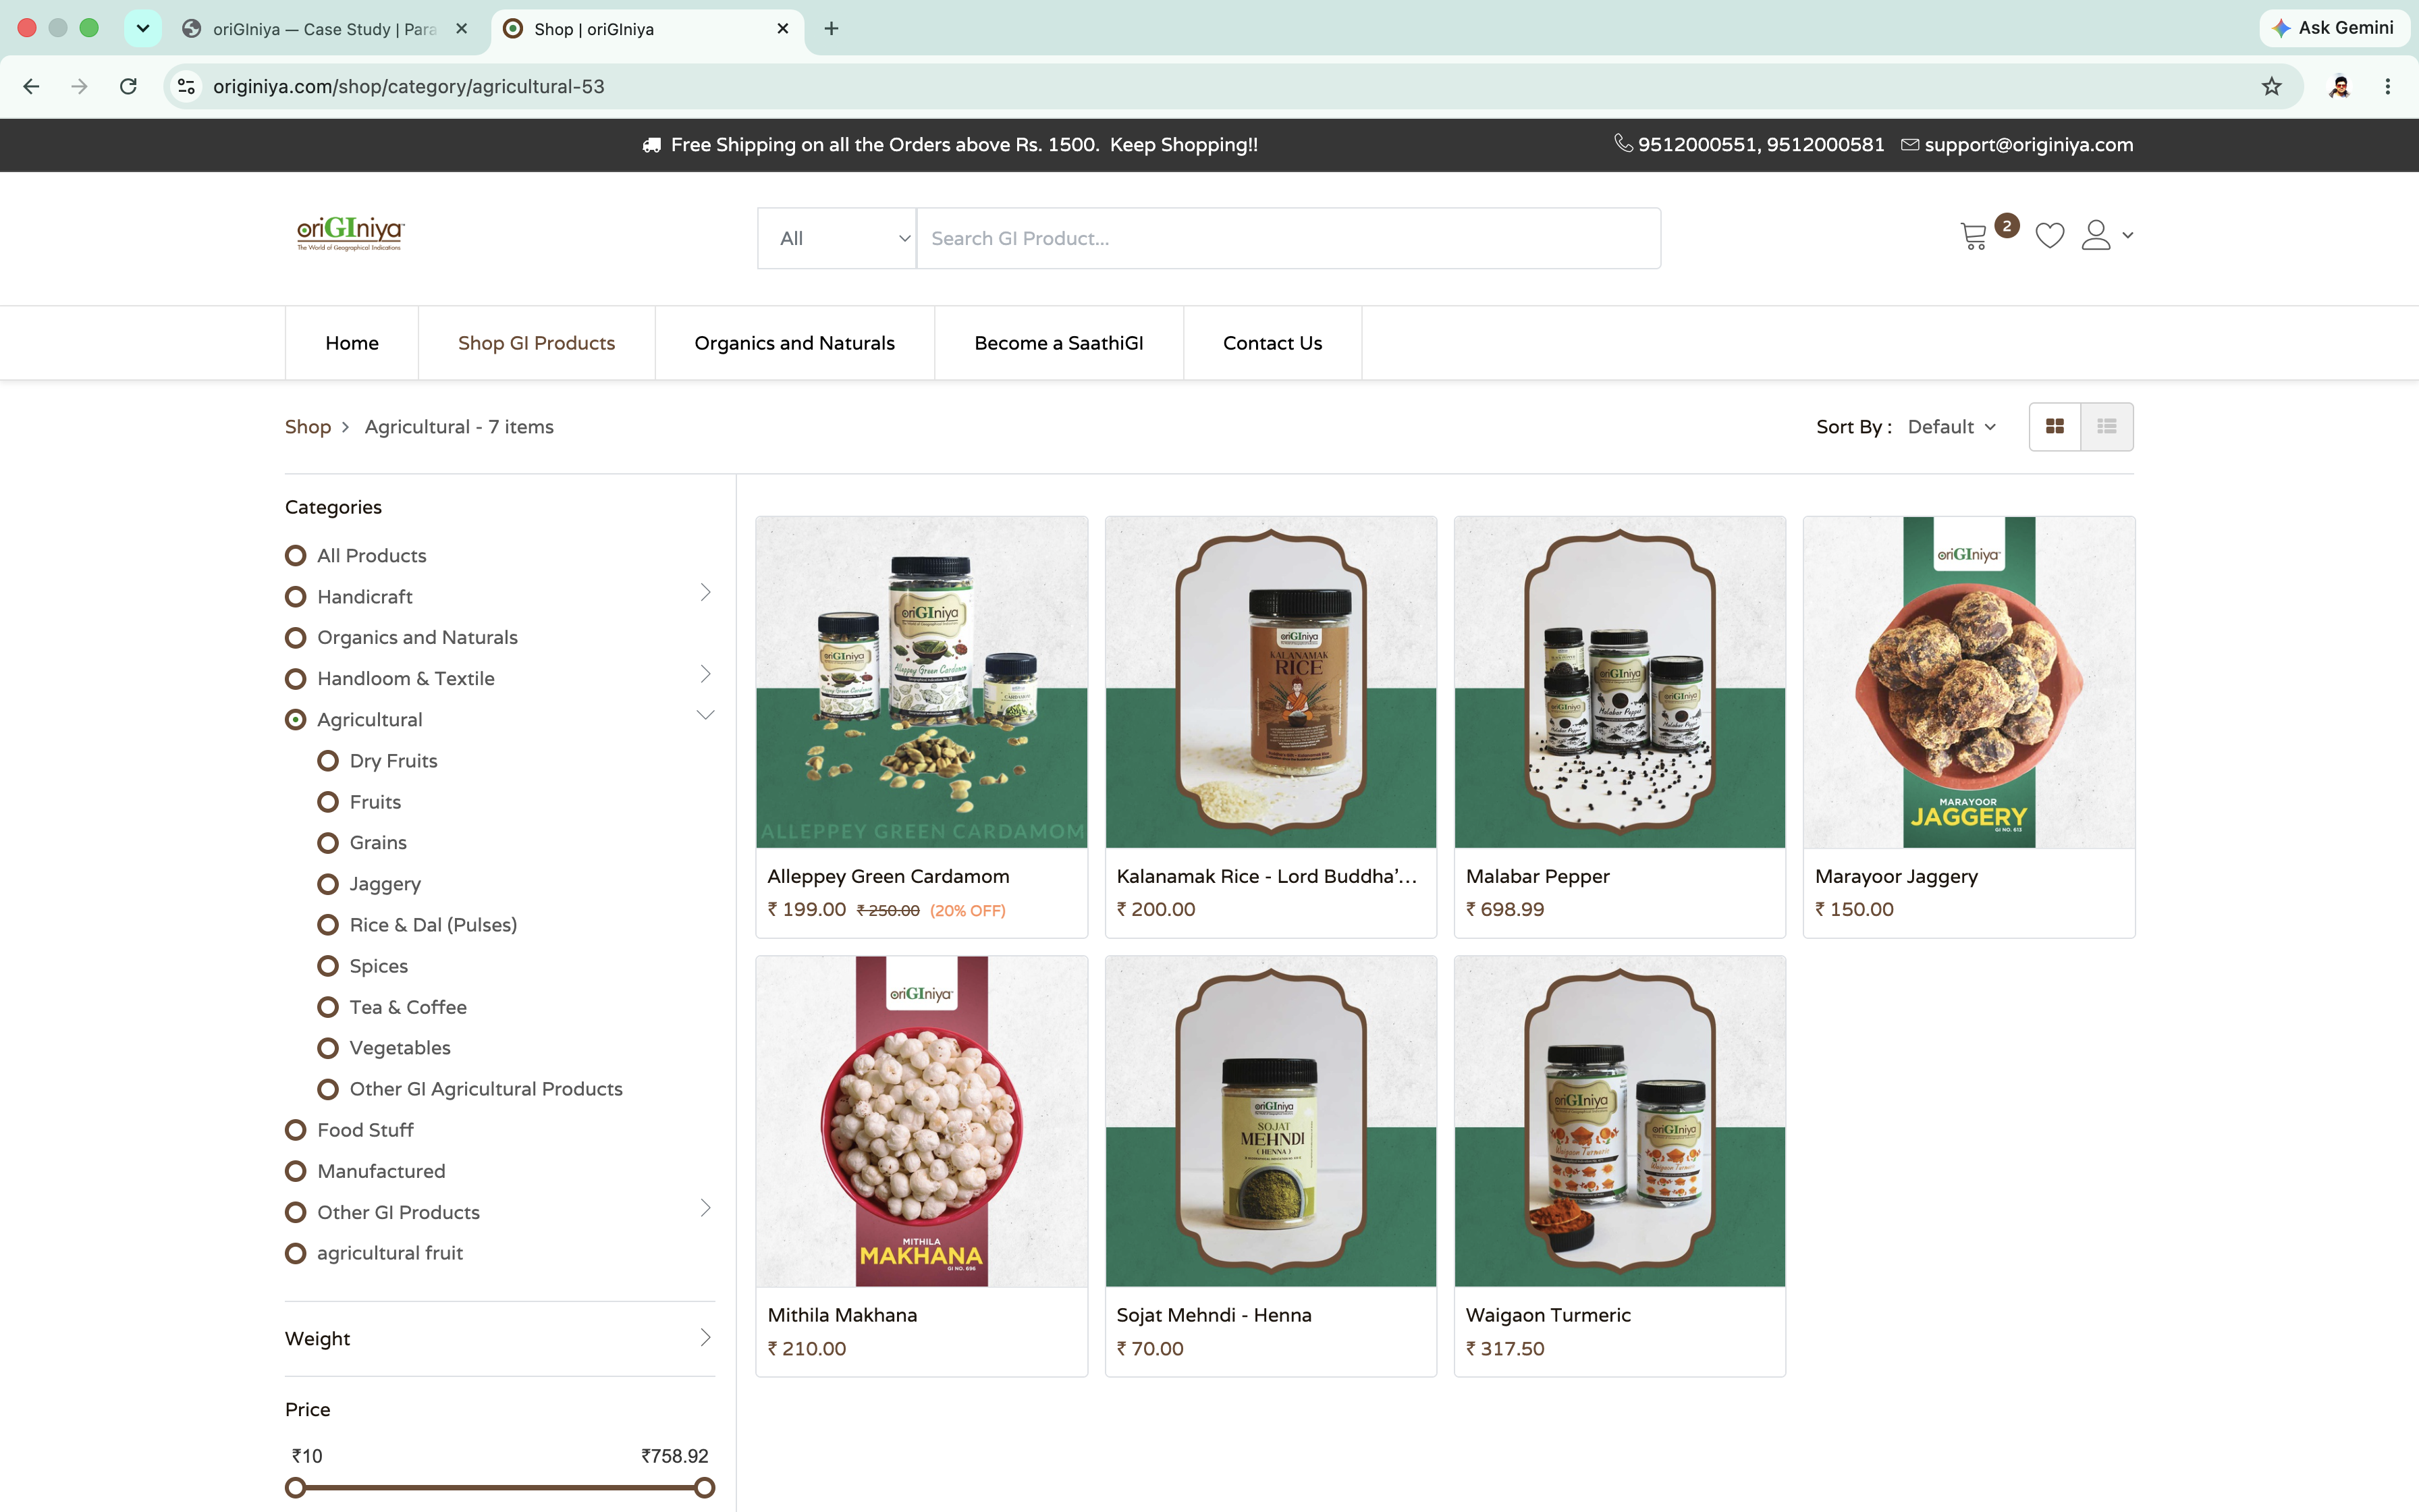Click the browser address bar URL
2419x1512 pixels.
(408, 86)
